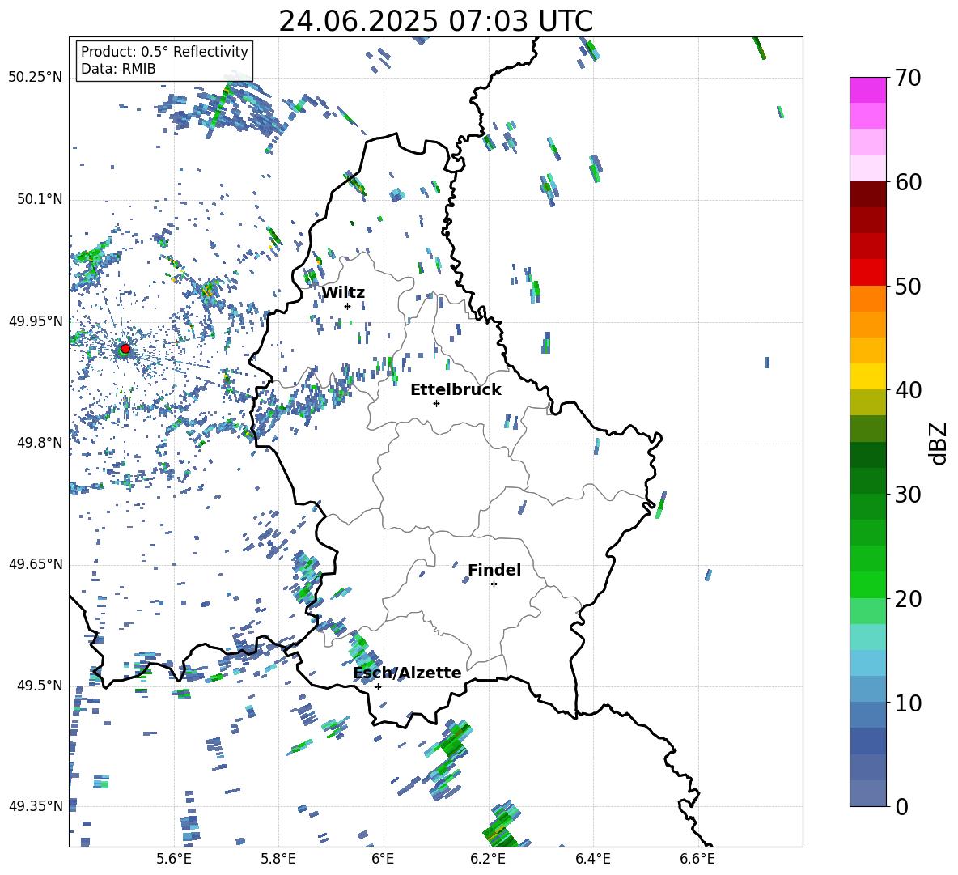Image resolution: width=958 pixels, height=875 pixels.
Task: Click the 5.6°E longitude label
Action: click(x=174, y=859)
